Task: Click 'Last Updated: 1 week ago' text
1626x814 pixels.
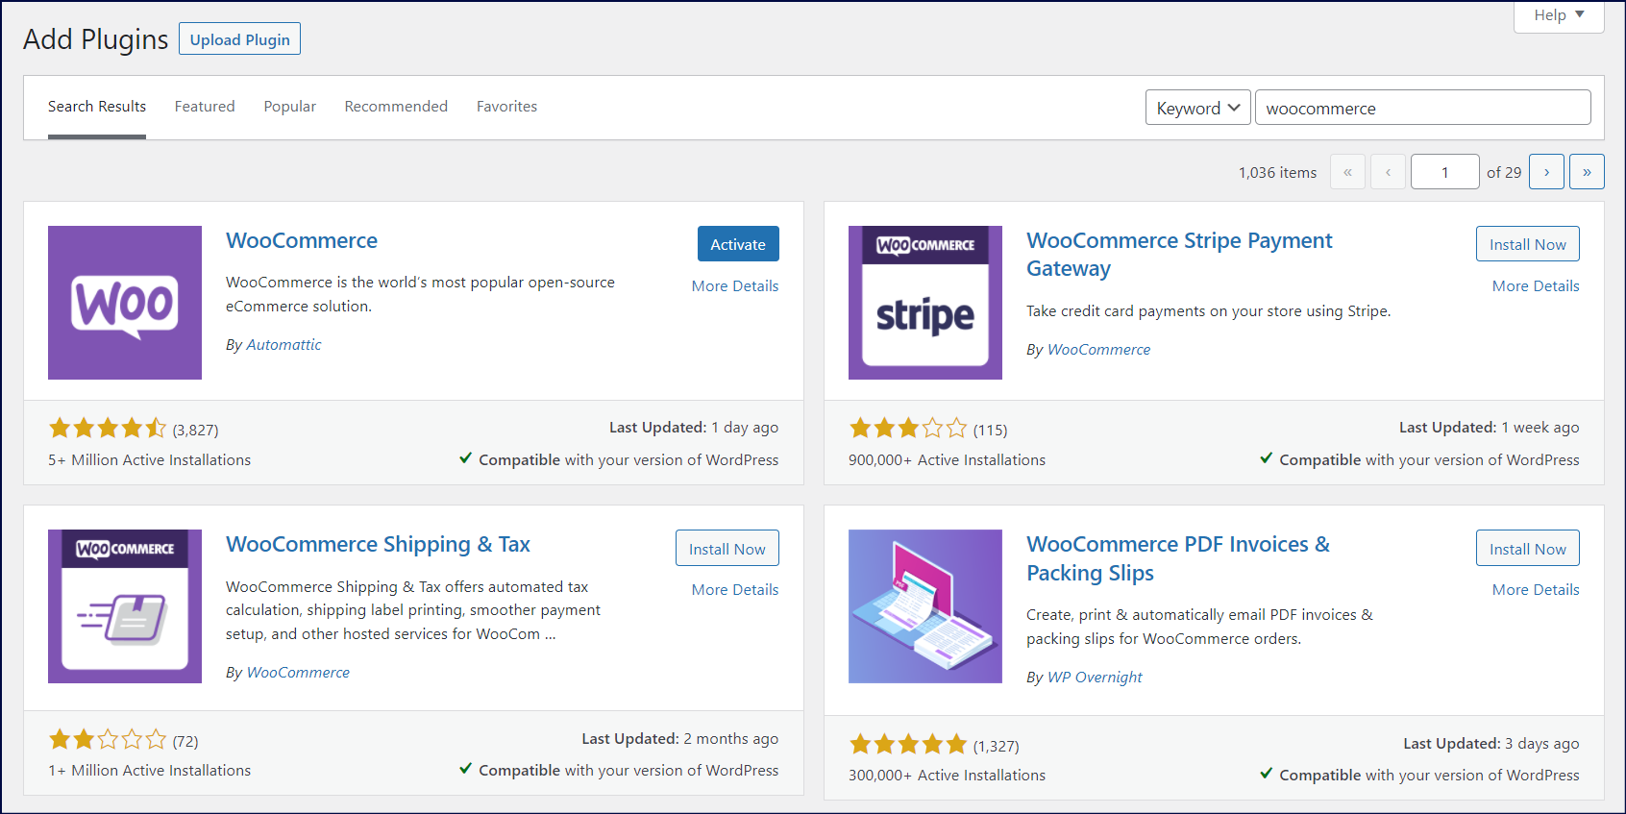Action: coord(1490,427)
